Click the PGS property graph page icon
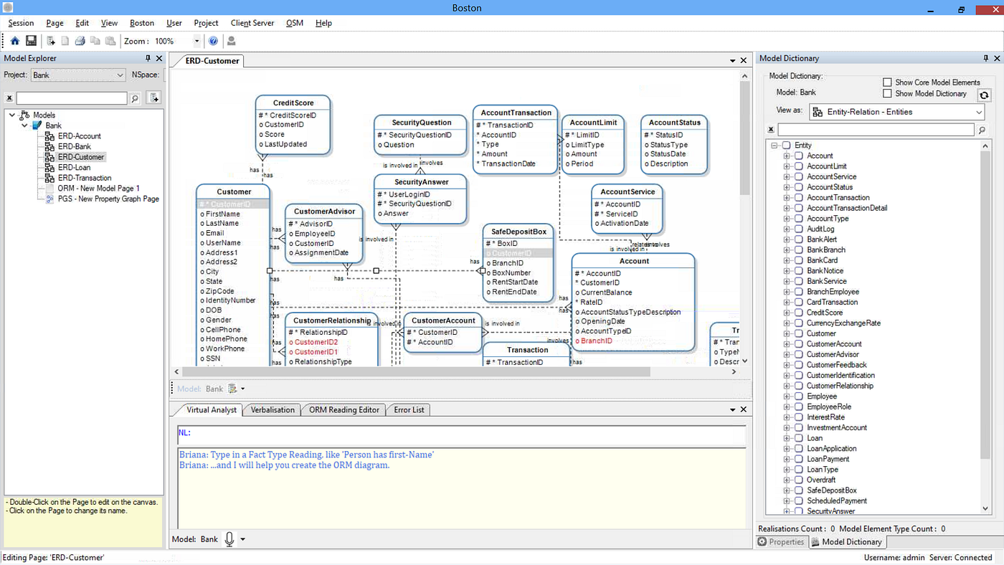 tap(49, 199)
